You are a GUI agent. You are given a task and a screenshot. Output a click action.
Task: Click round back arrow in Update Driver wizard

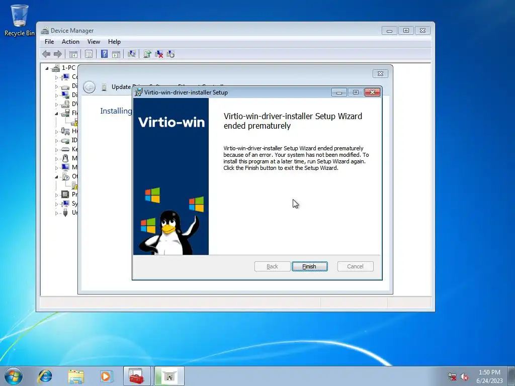(x=89, y=87)
